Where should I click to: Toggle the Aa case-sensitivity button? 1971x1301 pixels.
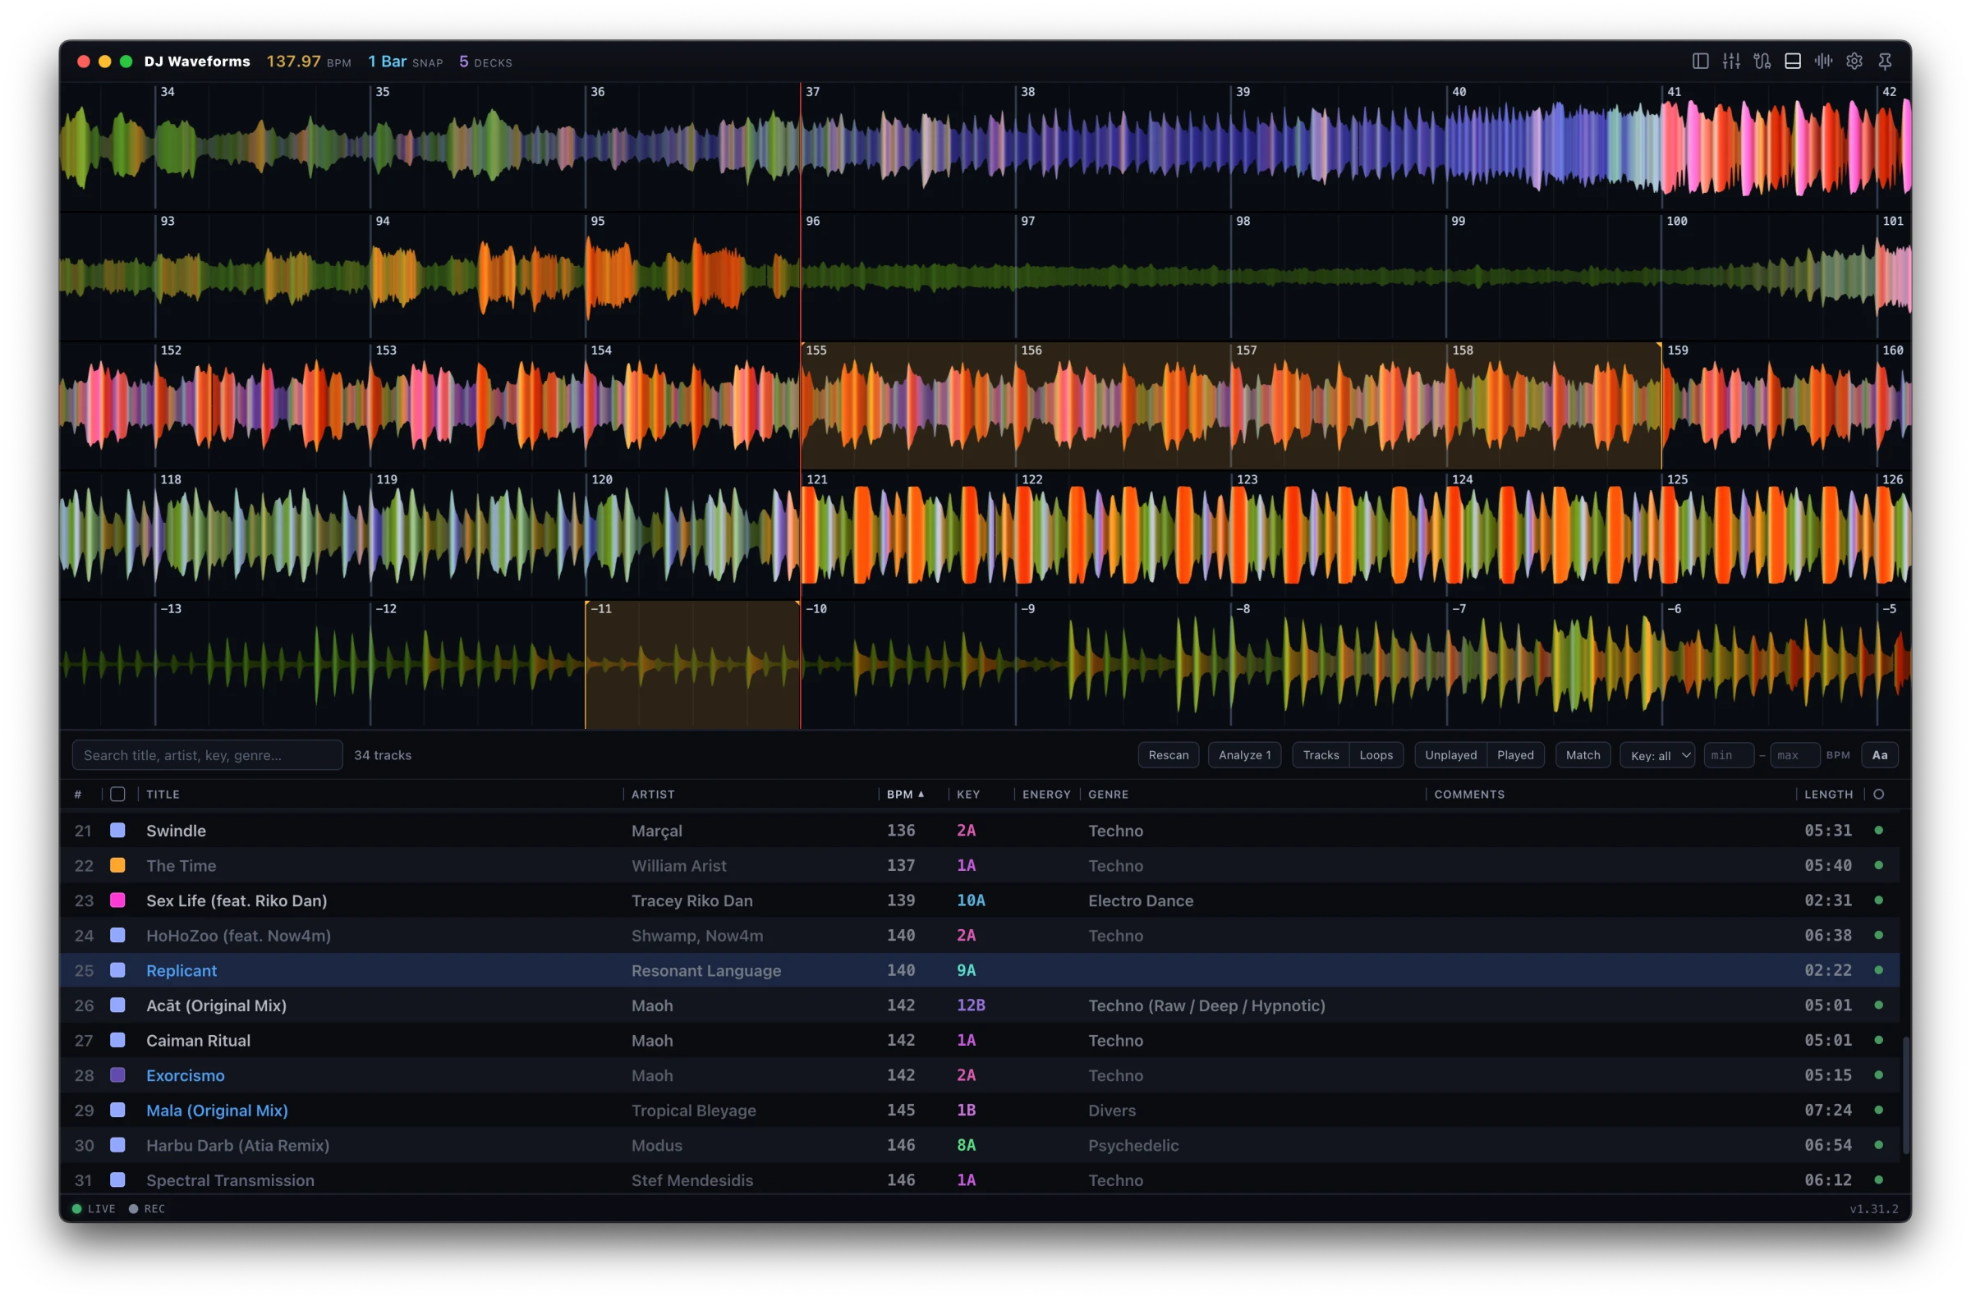click(x=1879, y=755)
